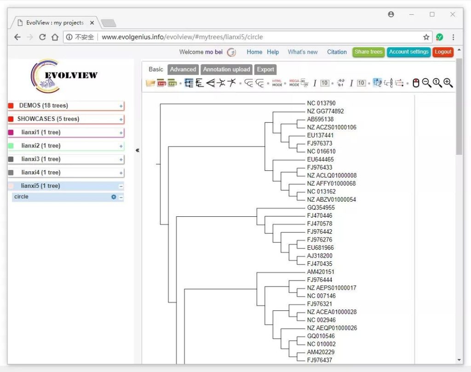This screenshot has width=471, height=372.
Task: Collapse the left sidebar with the double-arrow chevron
Action: pos(137,150)
